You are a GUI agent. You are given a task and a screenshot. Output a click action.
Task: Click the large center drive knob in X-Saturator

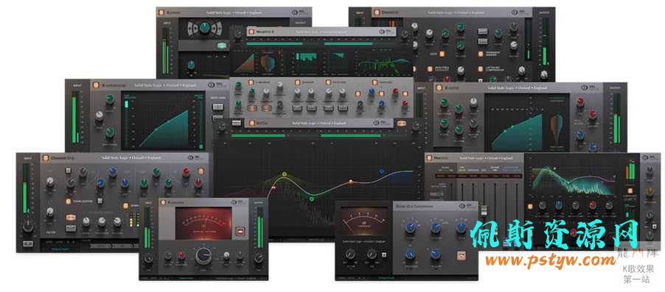[x=203, y=256]
